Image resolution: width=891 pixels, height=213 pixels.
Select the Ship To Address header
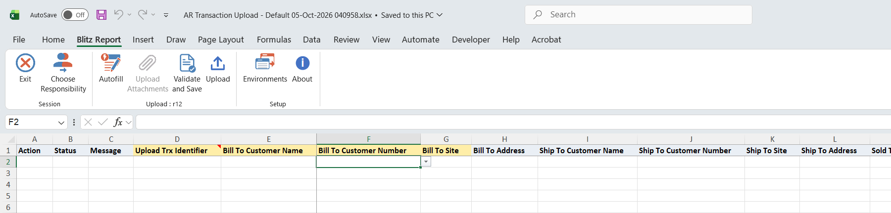click(835, 150)
